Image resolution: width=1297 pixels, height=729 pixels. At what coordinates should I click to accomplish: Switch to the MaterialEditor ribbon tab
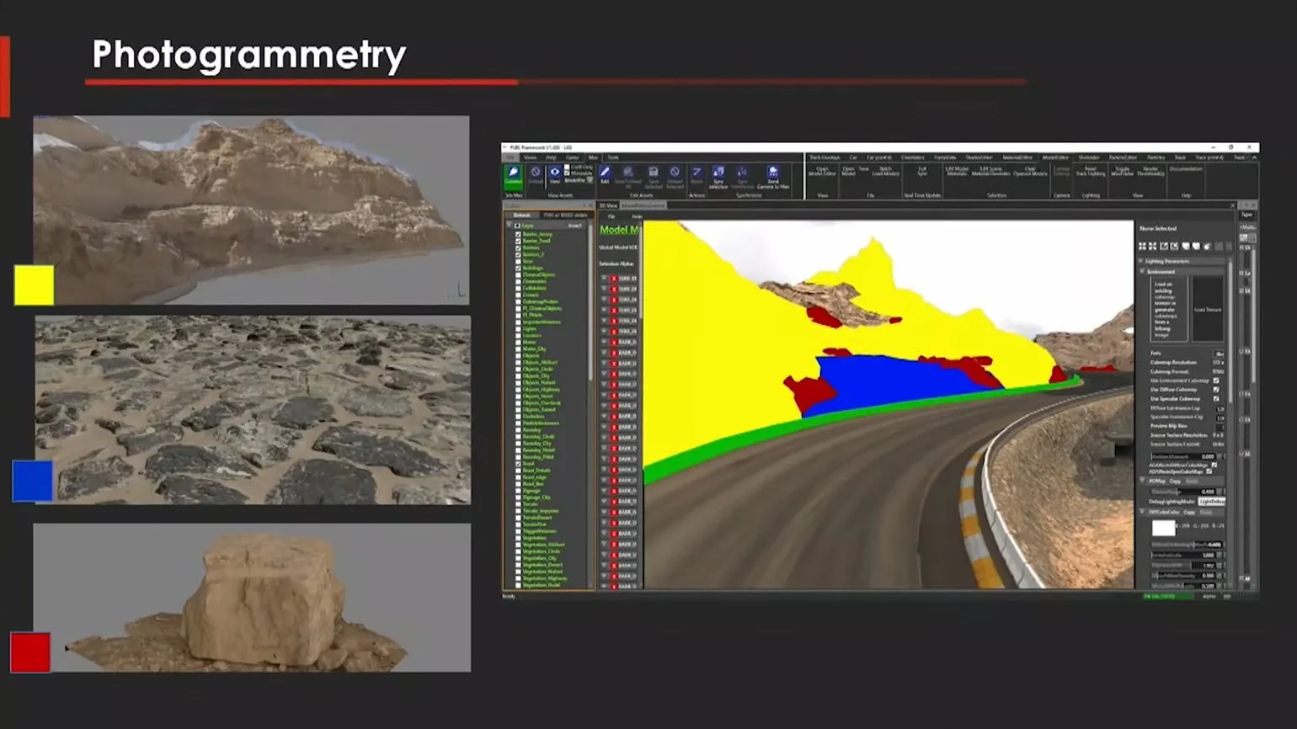coord(1017,157)
